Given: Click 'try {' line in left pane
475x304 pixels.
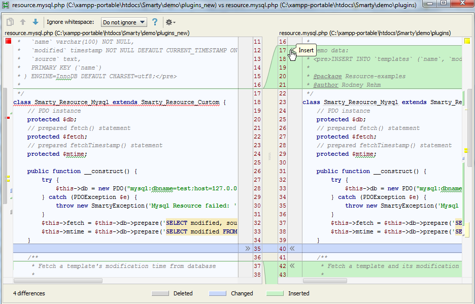Looking at the screenshot, I should point(50,180).
